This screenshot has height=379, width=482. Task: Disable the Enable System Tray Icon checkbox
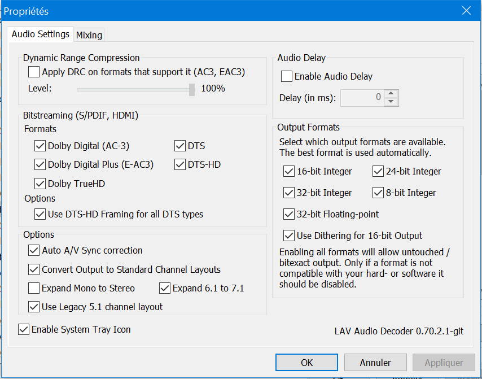[x=24, y=329]
